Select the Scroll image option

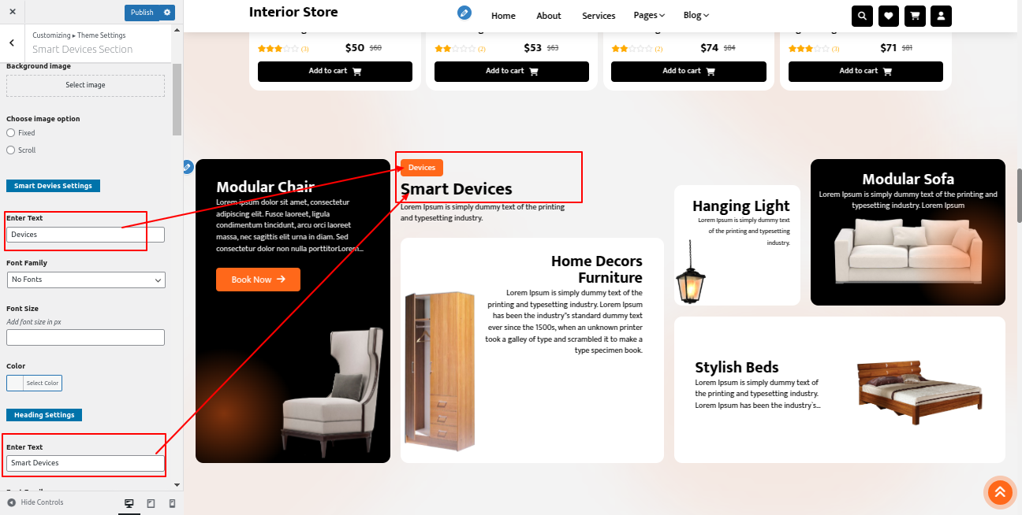(x=11, y=150)
